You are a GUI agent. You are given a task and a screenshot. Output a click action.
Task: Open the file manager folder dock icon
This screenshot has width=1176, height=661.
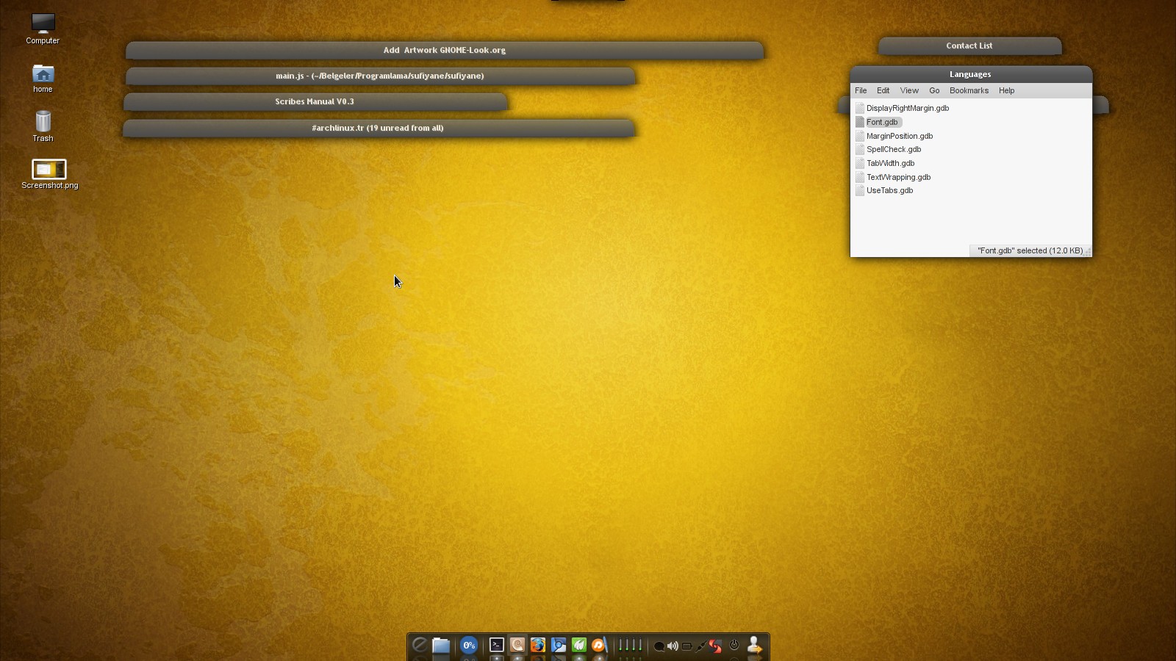pos(441,645)
